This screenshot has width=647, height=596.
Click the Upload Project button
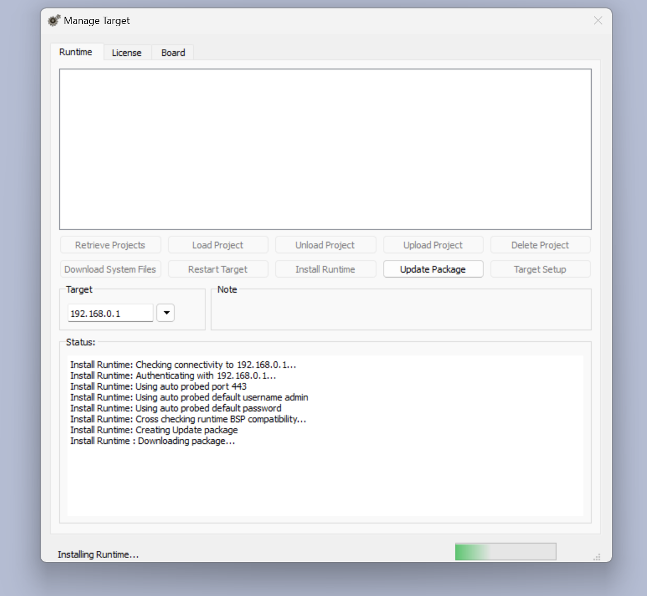pos(433,245)
